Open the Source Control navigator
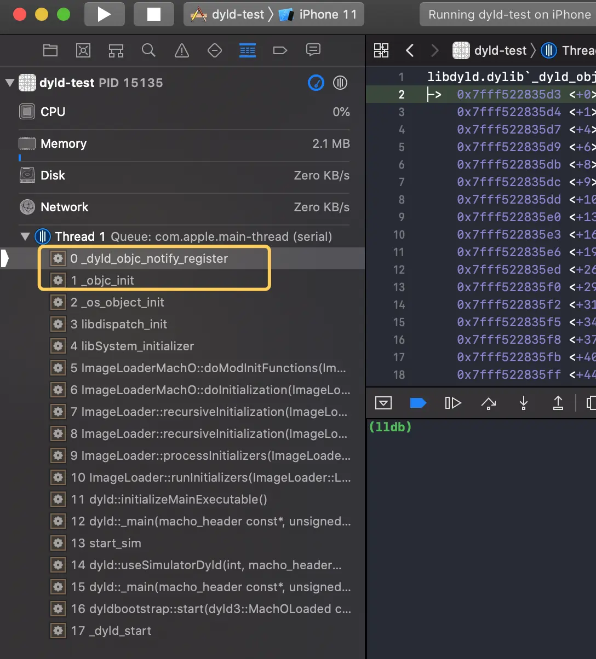The height and width of the screenshot is (659, 596). [83, 51]
